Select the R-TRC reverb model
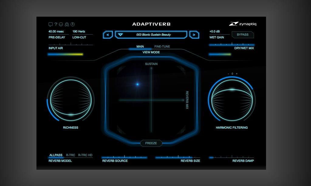This screenshot has width=311, height=186. coord(70,155)
